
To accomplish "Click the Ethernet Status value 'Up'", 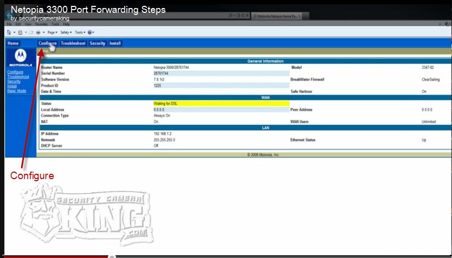I will 424,140.
